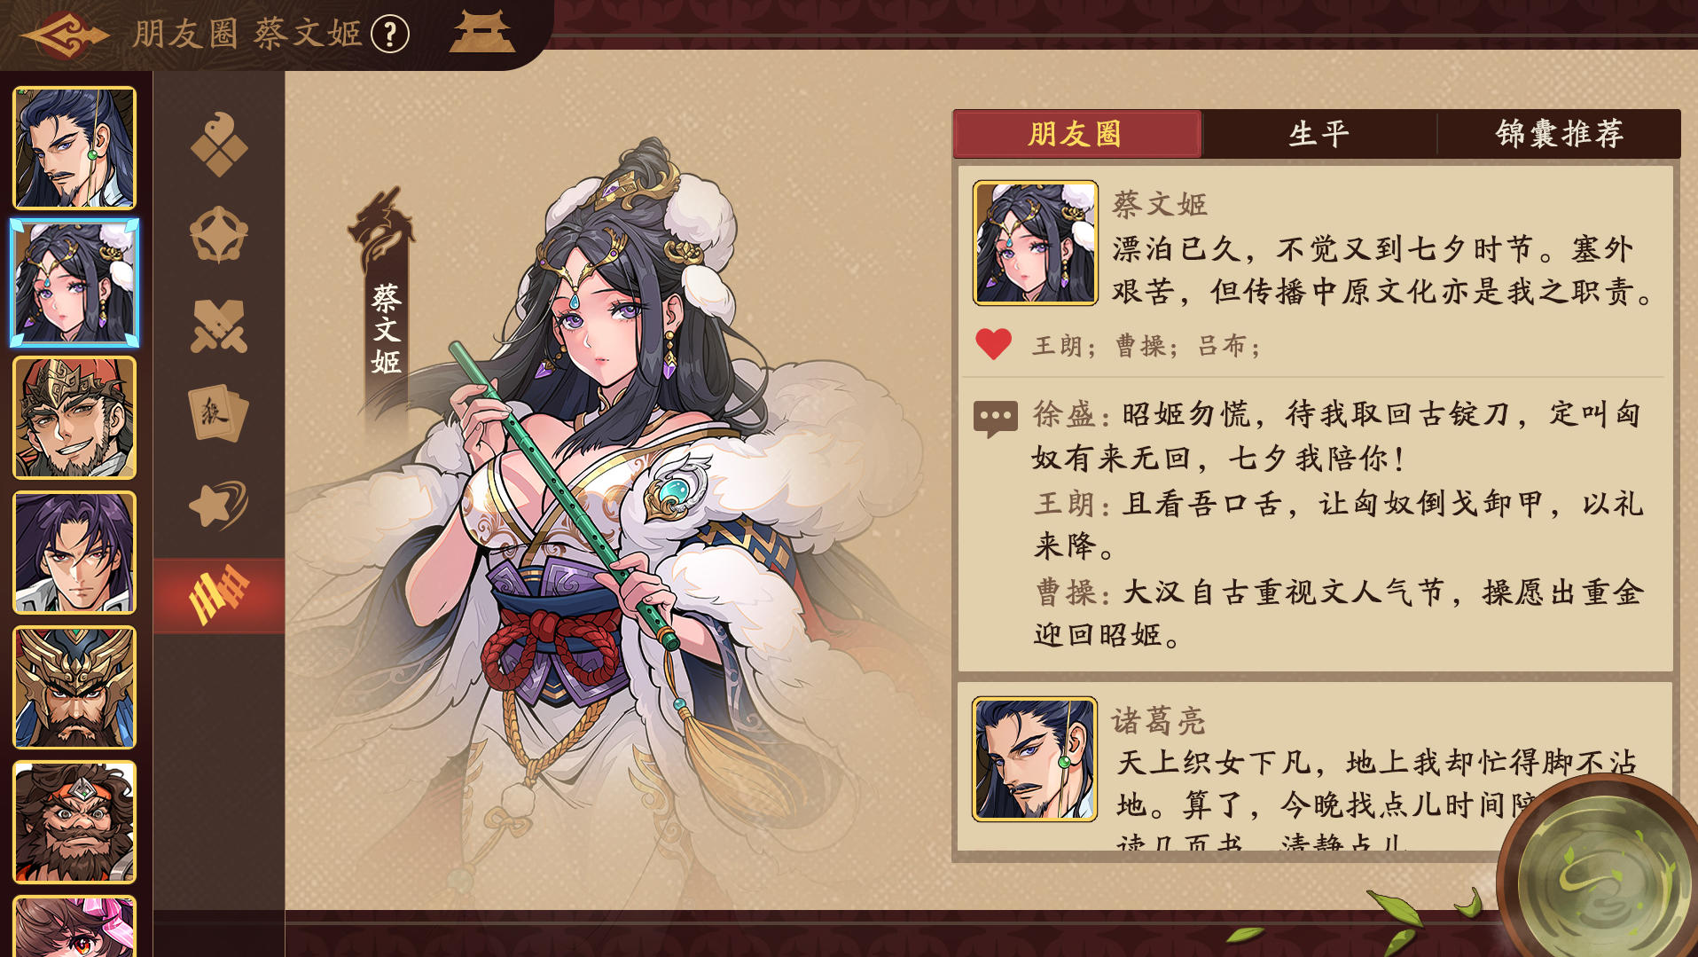Like the post with the red heart
Viewport: 1698px width, 957px height.
pos(993,344)
